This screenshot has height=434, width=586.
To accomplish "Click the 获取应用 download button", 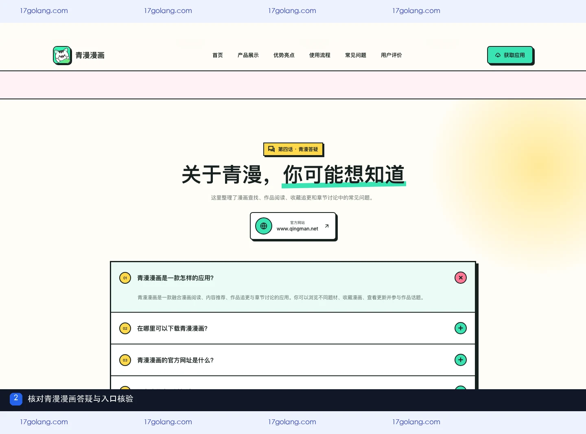I will pyautogui.click(x=510, y=55).
